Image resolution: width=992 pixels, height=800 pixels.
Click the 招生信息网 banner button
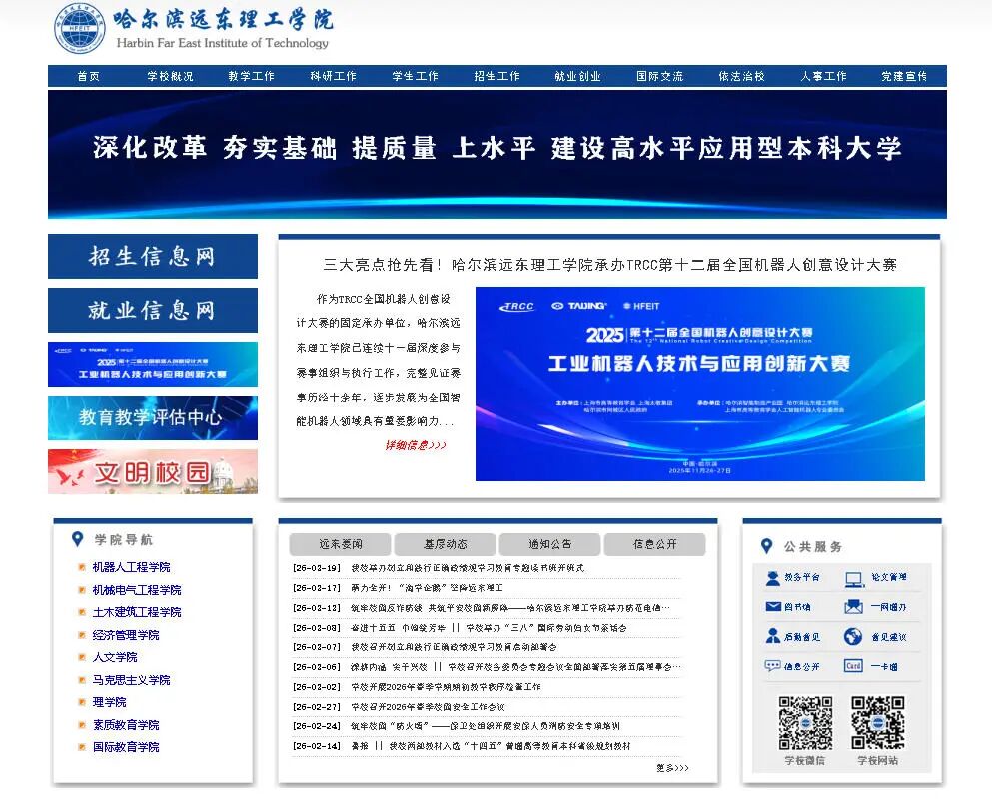(152, 256)
